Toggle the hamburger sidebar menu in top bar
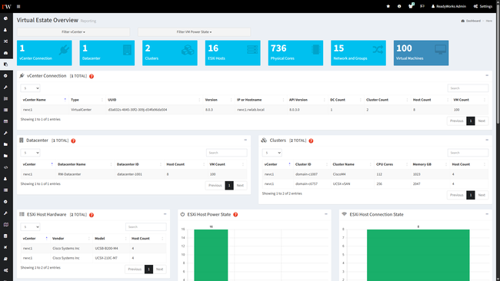This screenshot has height=281, width=500. pos(18,6)
